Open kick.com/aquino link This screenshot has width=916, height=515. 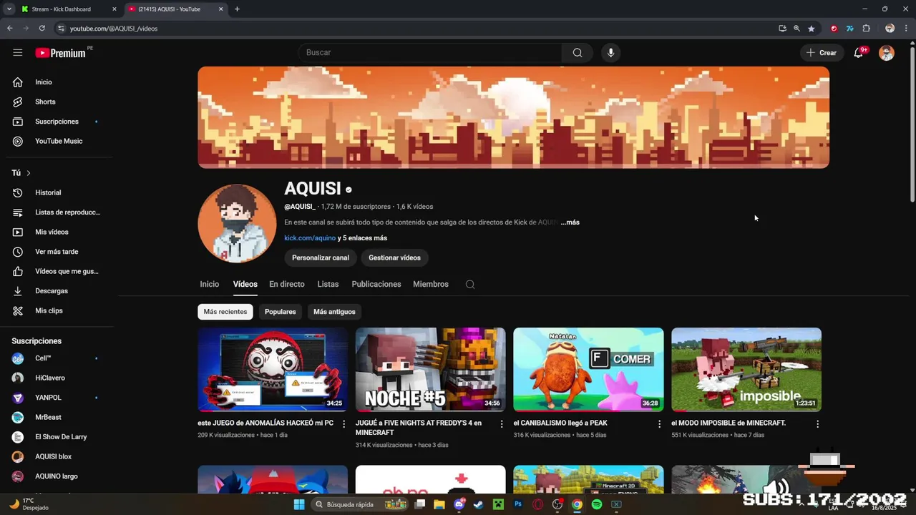(310, 238)
